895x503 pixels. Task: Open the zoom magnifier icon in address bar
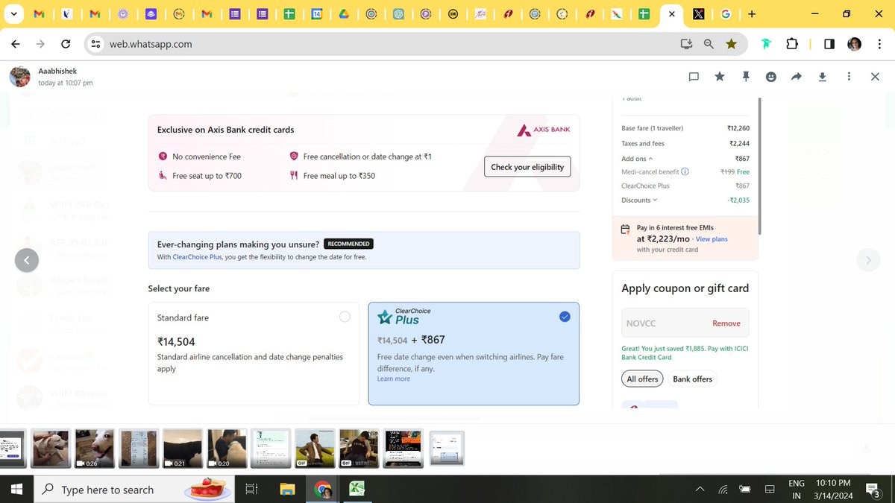click(709, 44)
